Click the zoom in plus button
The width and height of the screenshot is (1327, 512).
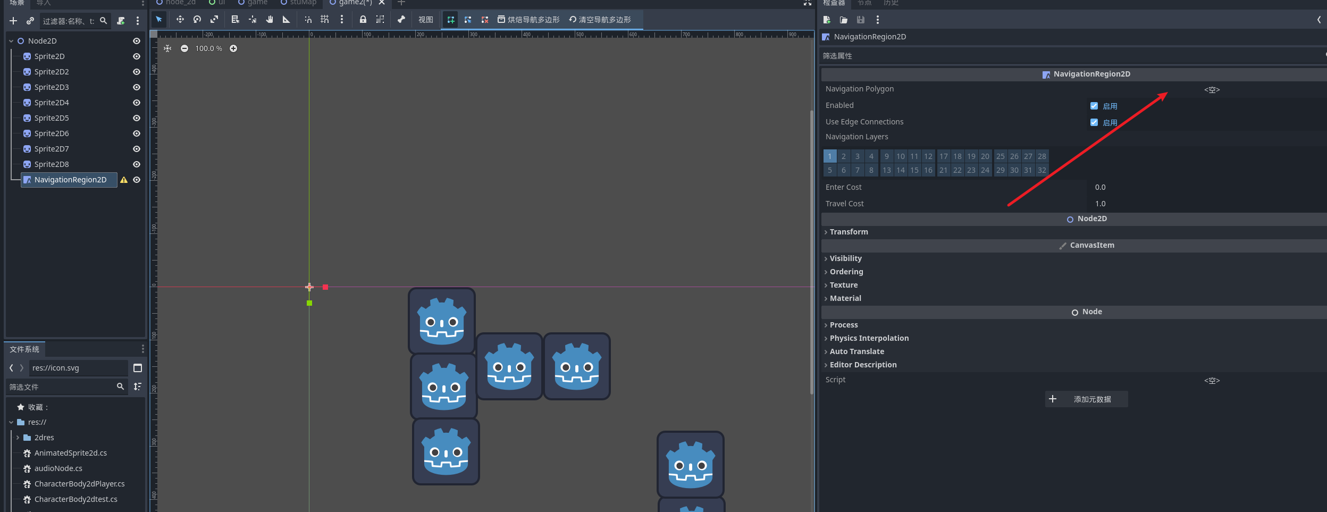click(x=233, y=48)
